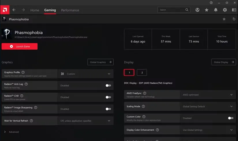Click the magnifier search icon
The image size is (238, 141).
(187, 10)
